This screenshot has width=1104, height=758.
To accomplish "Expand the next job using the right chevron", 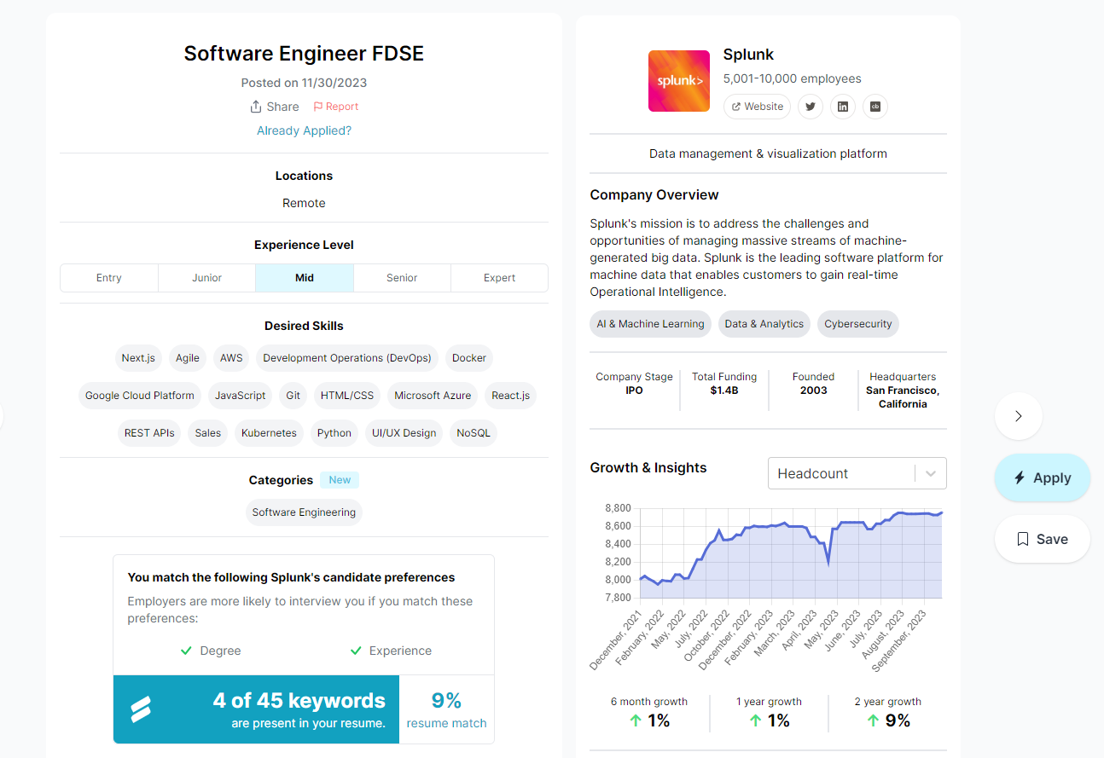I will 1018,416.
